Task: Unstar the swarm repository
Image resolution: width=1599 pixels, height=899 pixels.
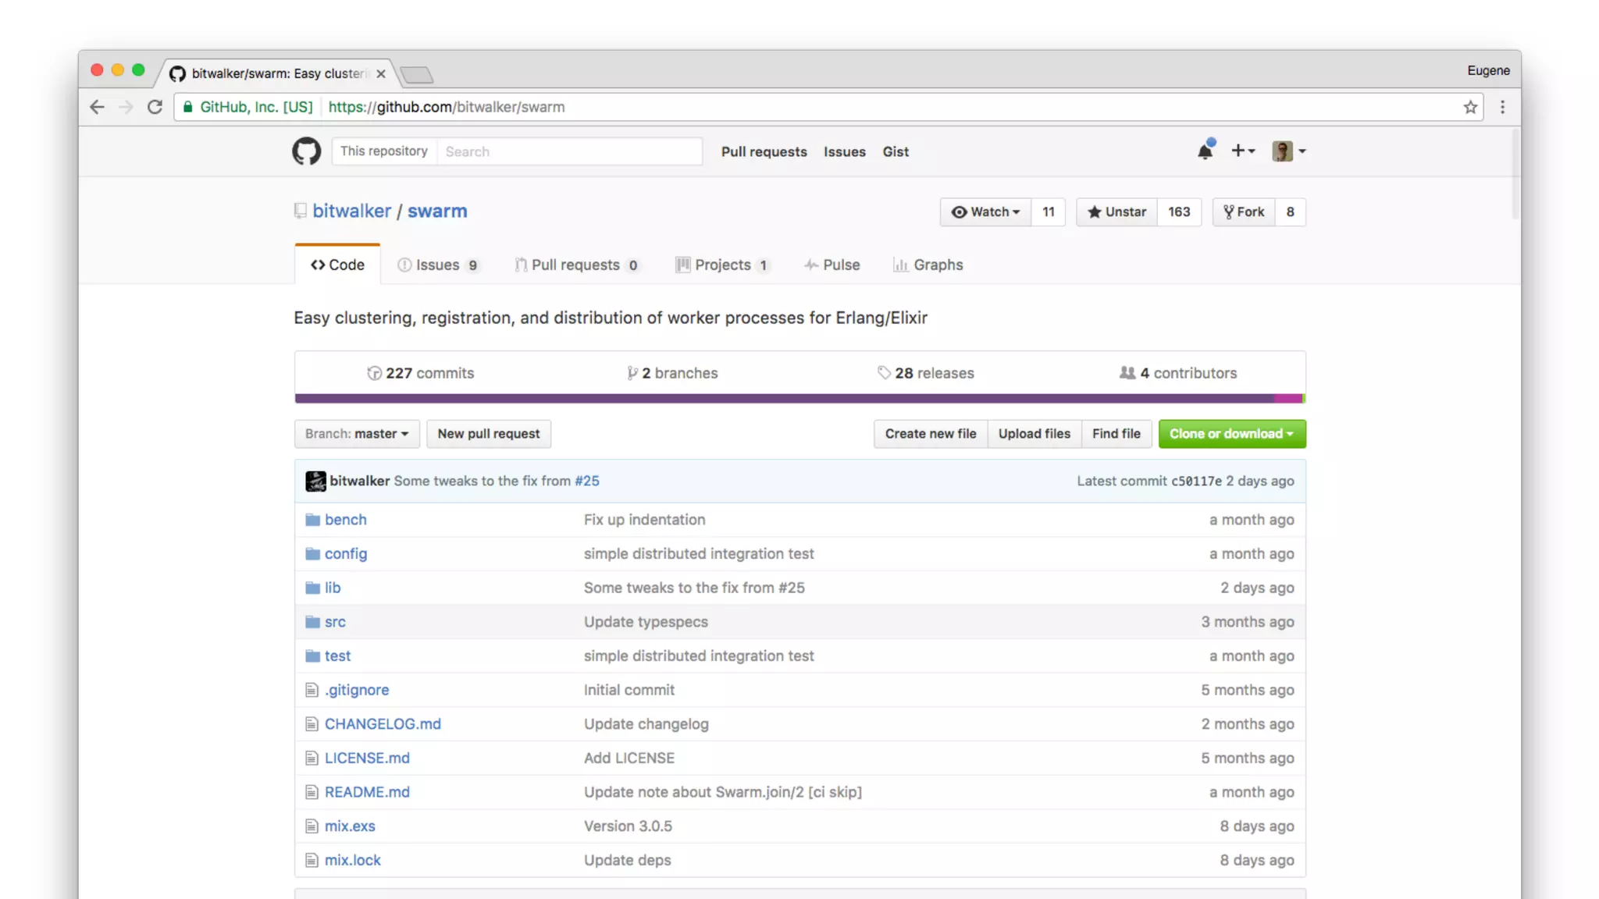Action: 1116,211
